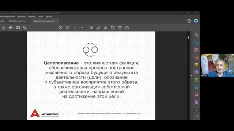Rotate page with the rotate icon

[x=127, y=28]
